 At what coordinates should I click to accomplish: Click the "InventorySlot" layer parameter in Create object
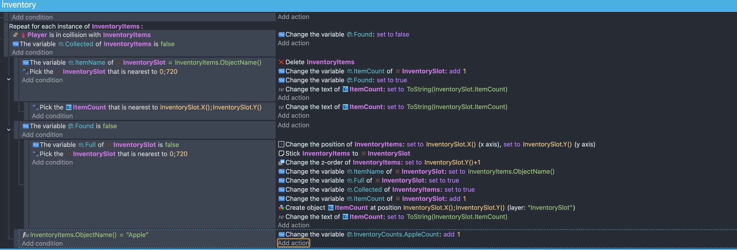pyautogui.click(x=551, y=208)
